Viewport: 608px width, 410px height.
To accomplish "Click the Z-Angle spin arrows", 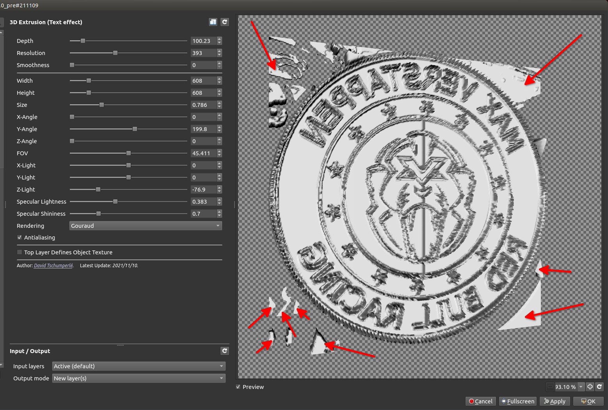I will pyautogui.click(x=219, y=141).
